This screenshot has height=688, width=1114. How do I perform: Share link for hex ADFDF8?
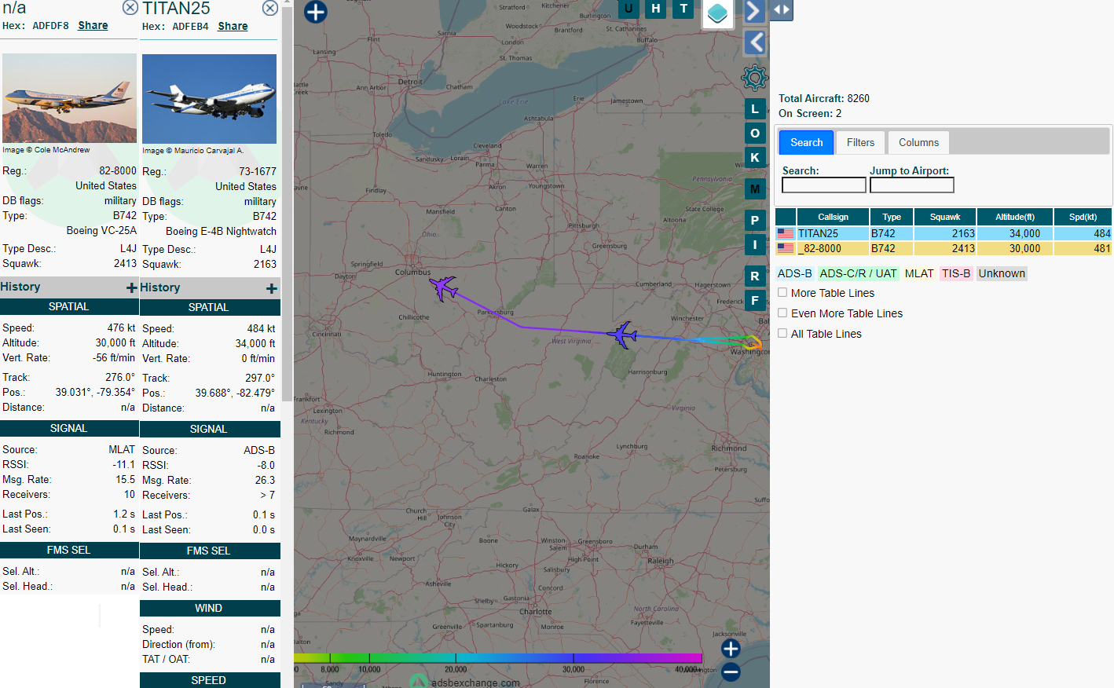[93, 25]
